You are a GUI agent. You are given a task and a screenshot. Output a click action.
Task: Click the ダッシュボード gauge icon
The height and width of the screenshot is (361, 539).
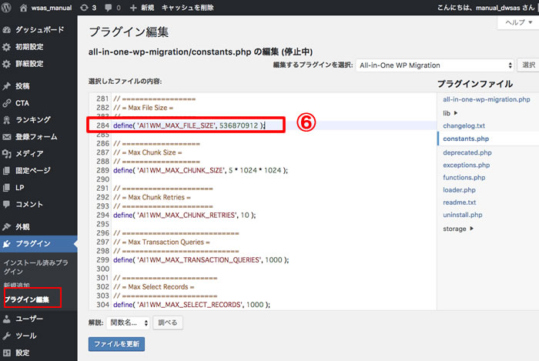tap(6, 30)
